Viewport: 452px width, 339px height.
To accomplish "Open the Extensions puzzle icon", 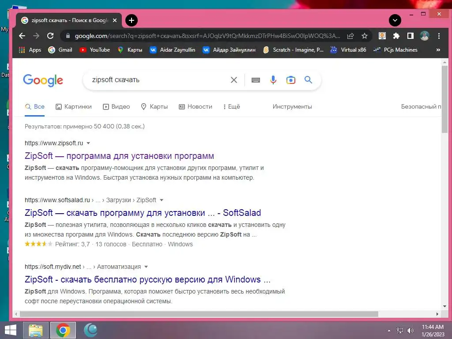I will tap(396, 36).
